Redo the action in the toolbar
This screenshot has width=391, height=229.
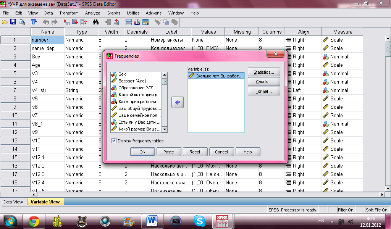tap(54, 22)
